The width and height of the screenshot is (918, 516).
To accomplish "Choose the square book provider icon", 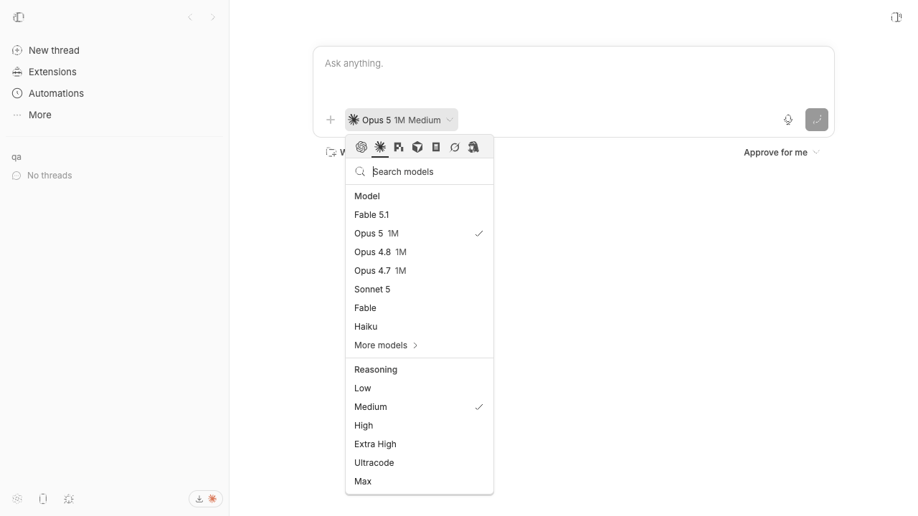I will (x=436, y=147).
